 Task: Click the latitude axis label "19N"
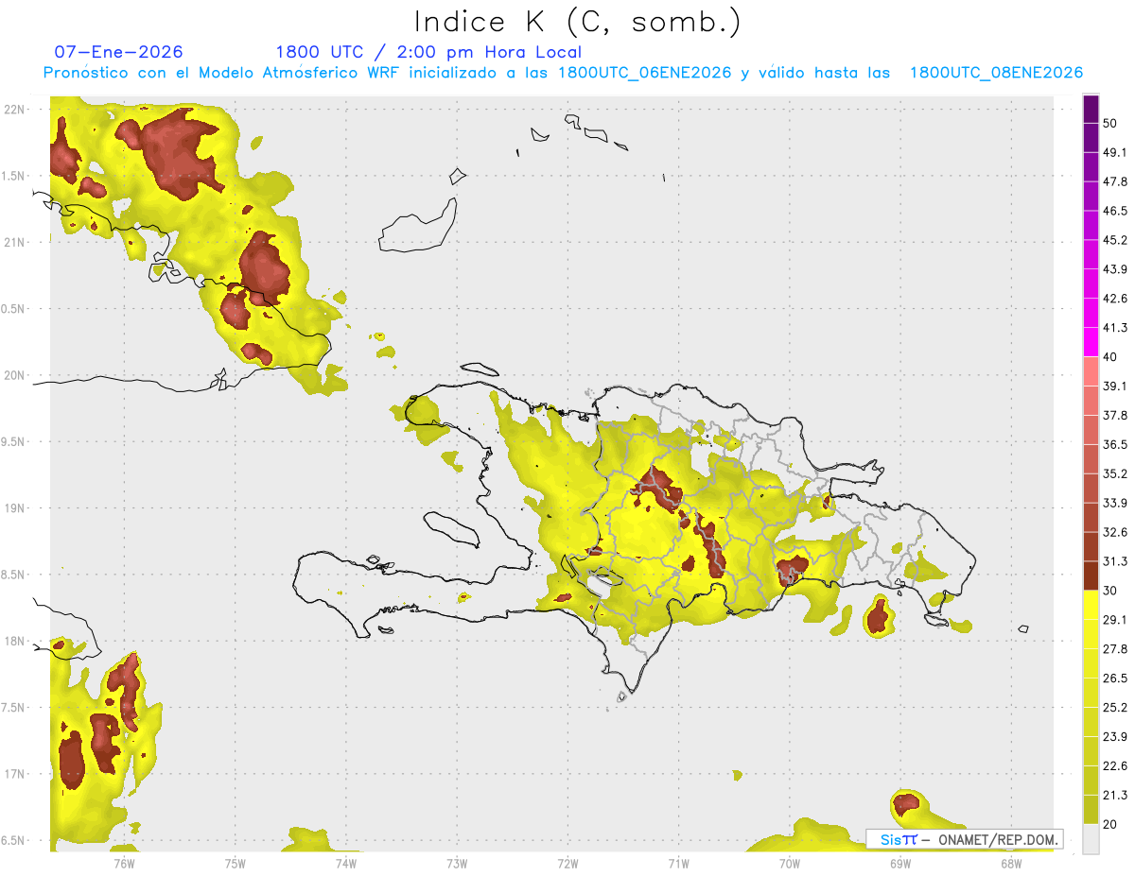click(16, 507)
